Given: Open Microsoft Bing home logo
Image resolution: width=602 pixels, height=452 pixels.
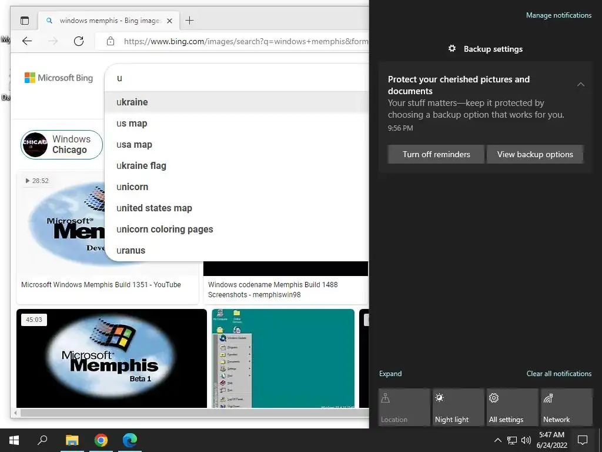Looking at the screenshot, I should 59,78.
